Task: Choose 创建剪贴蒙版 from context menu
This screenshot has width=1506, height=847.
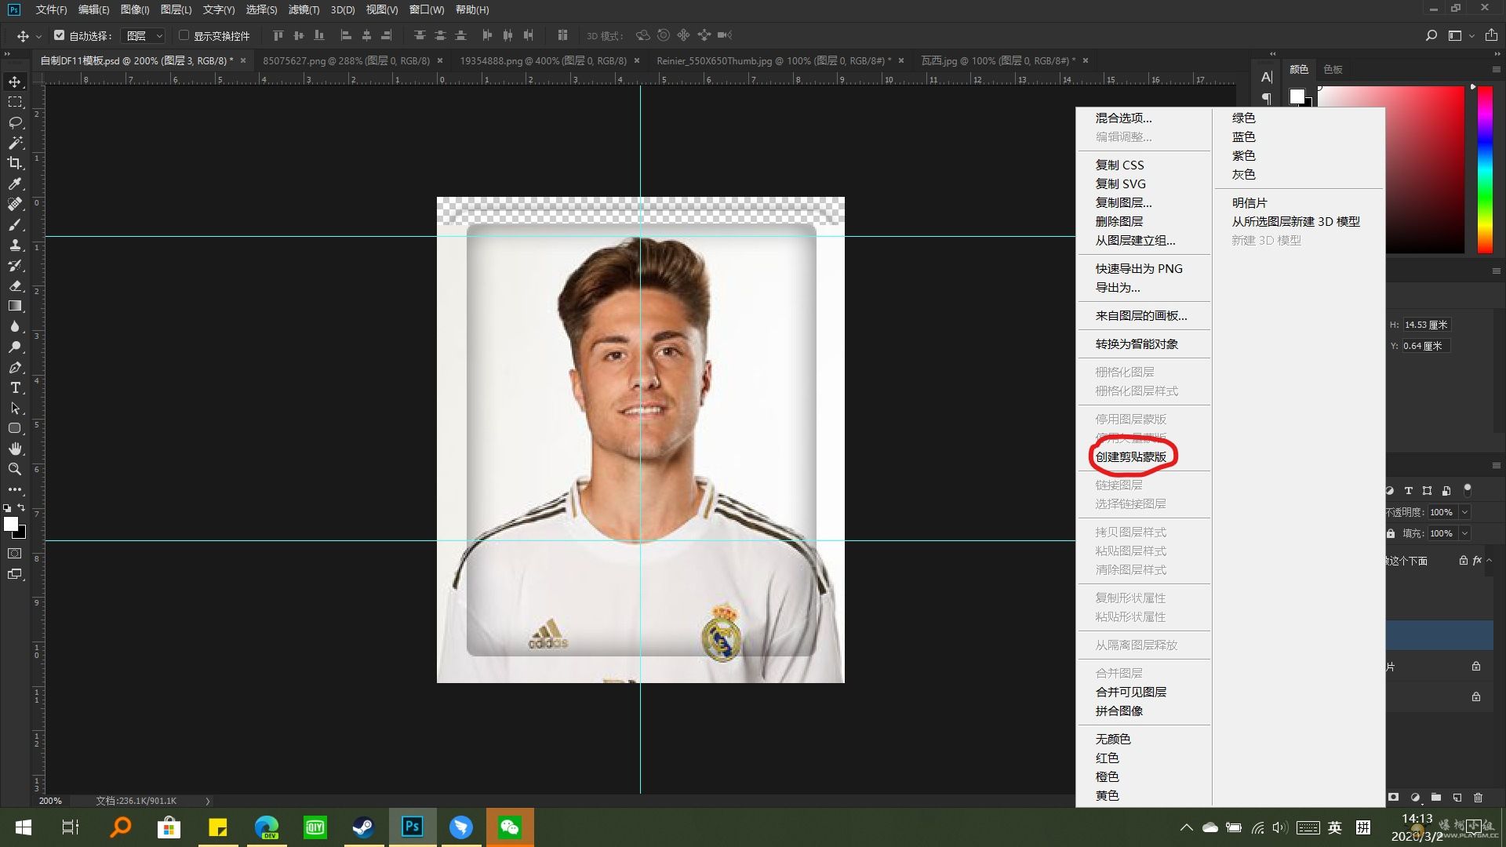Action: point(1130,456)
